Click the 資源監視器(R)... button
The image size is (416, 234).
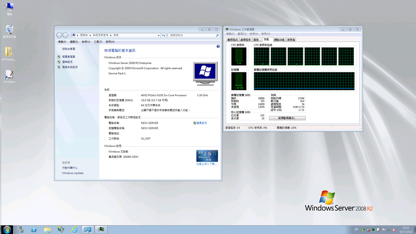pyautogui.click(x=287, y=118)
